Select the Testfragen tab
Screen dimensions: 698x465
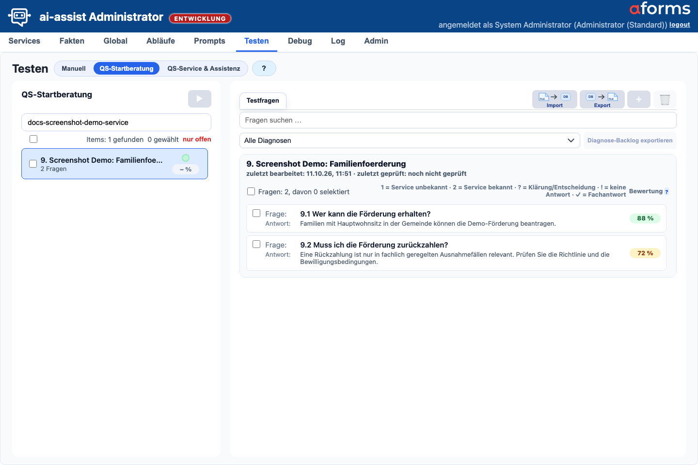click(x=263, y=101)
